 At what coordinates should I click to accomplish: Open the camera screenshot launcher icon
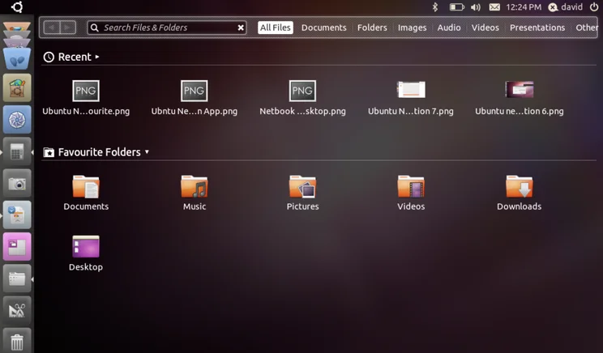coord(17,183)
